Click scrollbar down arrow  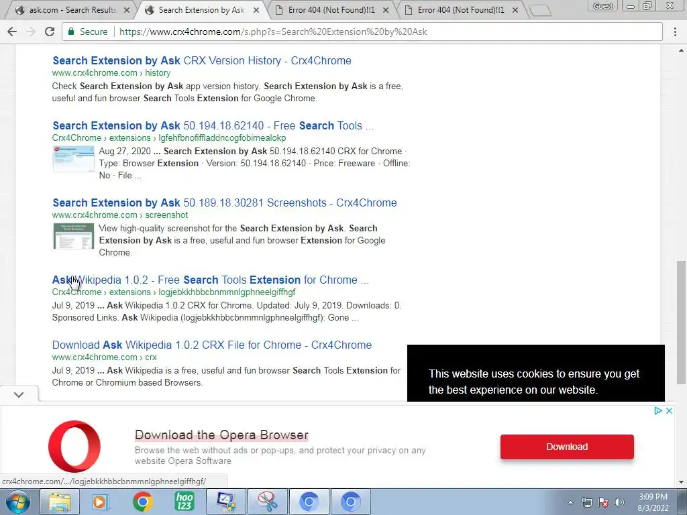(682, 483)
